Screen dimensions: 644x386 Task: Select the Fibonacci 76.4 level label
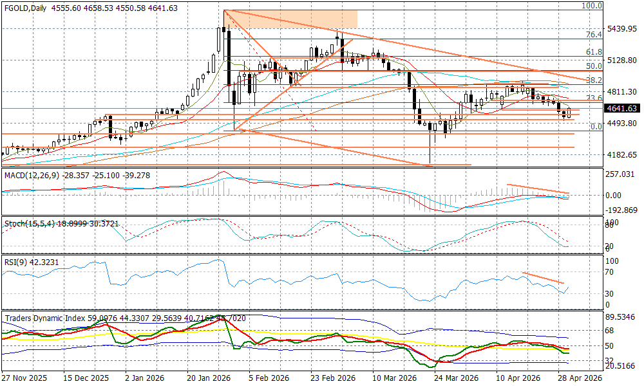pos(593,35)
